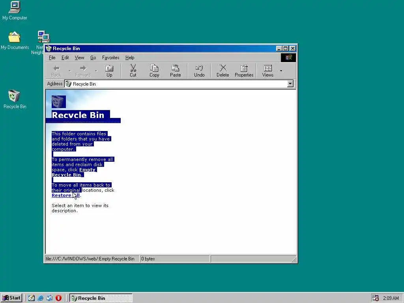Click the status bar file path text
Screen dimensions: 404x303
click(x=90, y=259)
